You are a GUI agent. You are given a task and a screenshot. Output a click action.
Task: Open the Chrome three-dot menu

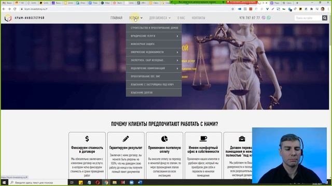(x=329, y=9)
